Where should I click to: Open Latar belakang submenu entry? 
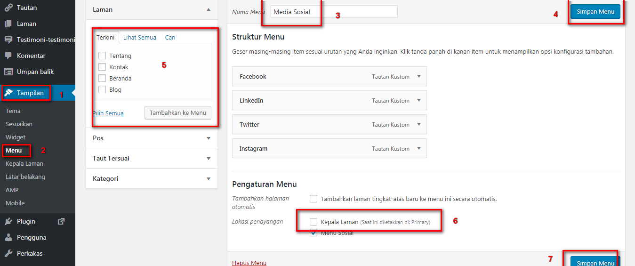click(25, 177)
